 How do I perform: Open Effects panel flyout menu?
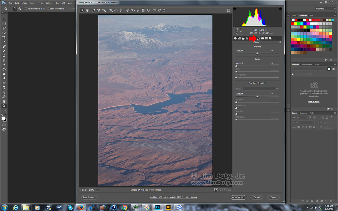click(280, 42)
